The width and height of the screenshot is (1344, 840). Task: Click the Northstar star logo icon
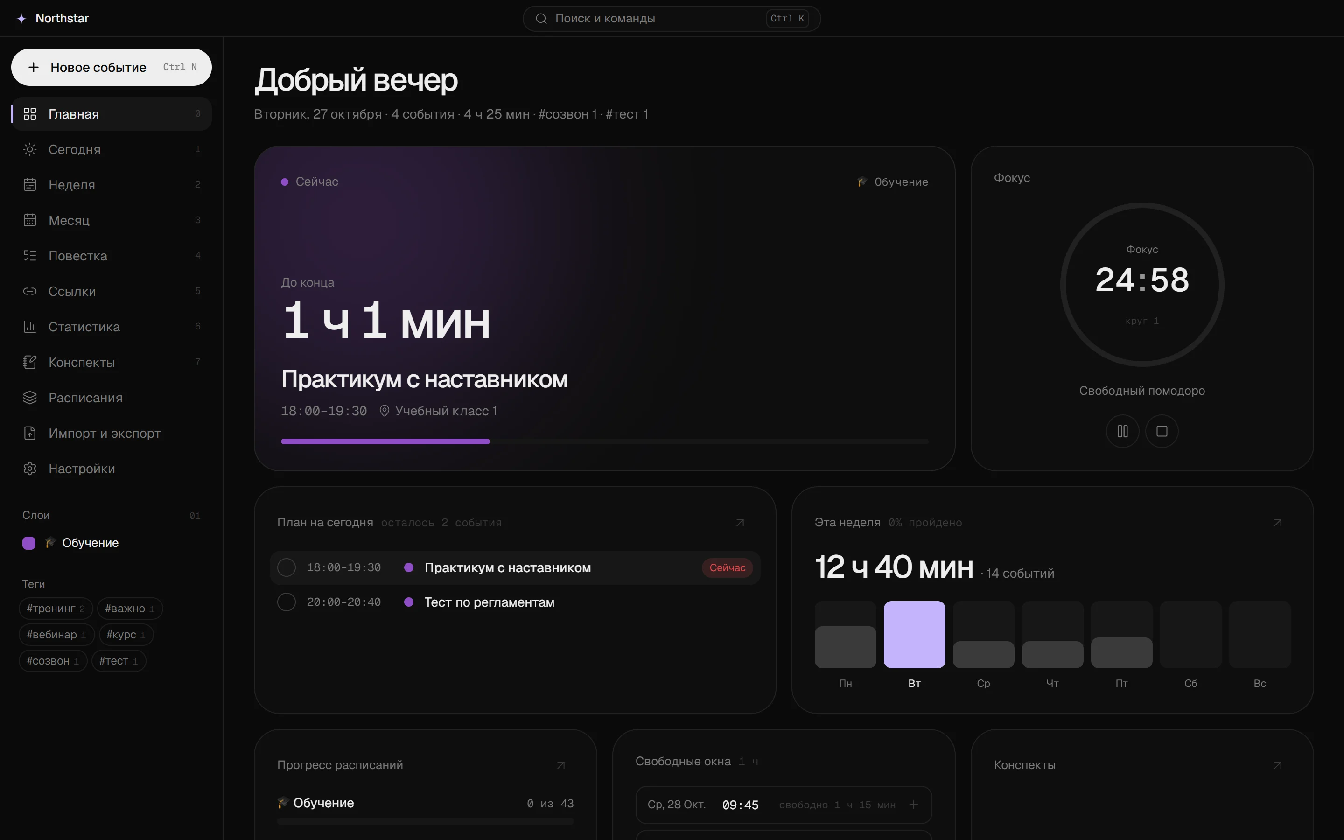coord(21,18)
